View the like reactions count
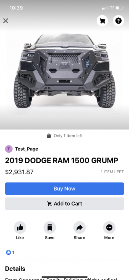The height and width of the screenshot is (280, 129). [x=10, y=252]
